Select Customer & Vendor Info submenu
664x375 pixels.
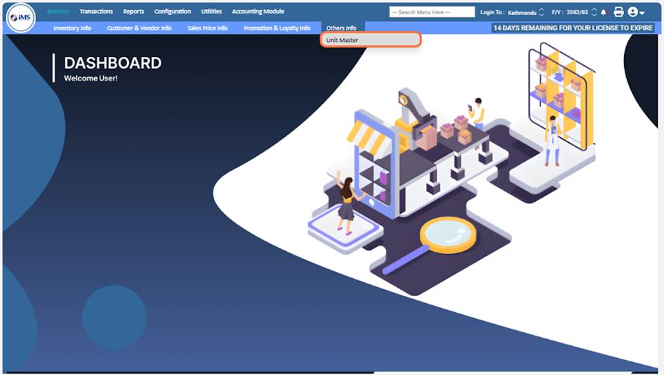(139, 28)
